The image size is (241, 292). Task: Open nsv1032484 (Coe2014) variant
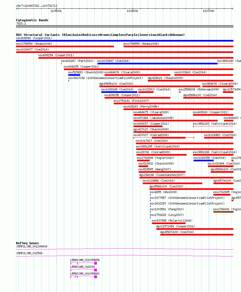(x=224, y=164)
